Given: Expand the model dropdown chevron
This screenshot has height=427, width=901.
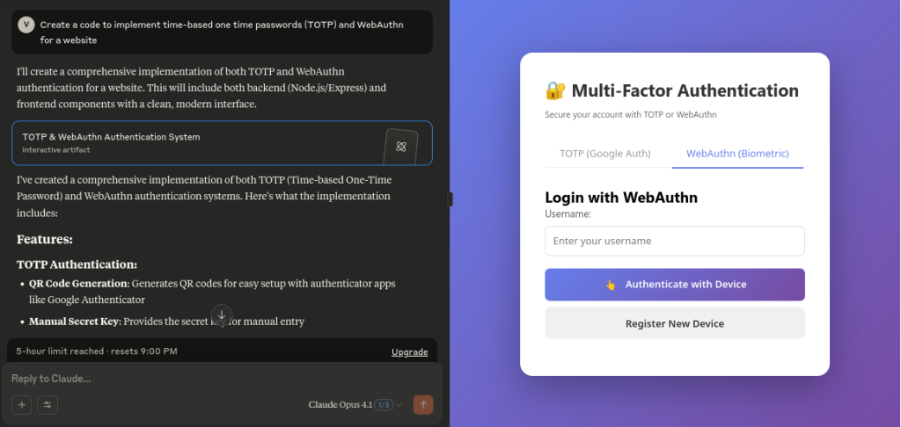Looking at the screenshot, I should coord(399,405).
